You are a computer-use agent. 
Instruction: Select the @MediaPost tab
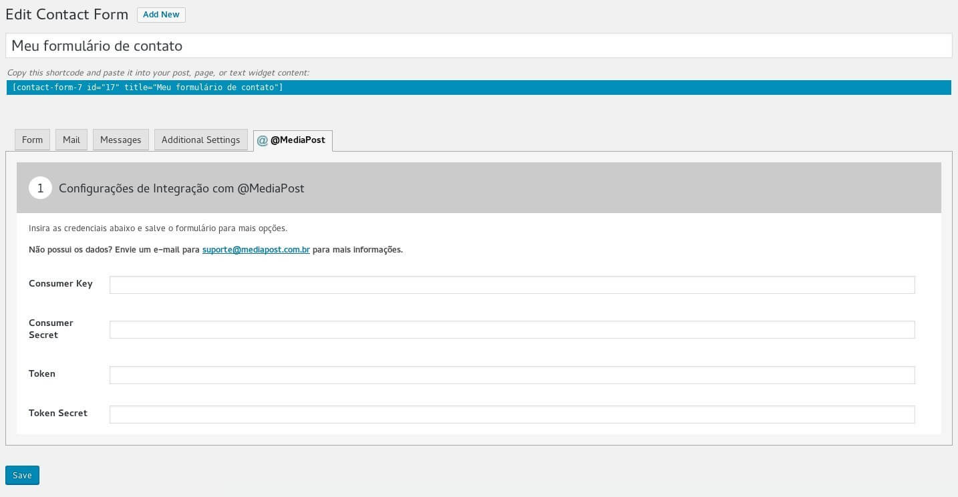(293, 140)
